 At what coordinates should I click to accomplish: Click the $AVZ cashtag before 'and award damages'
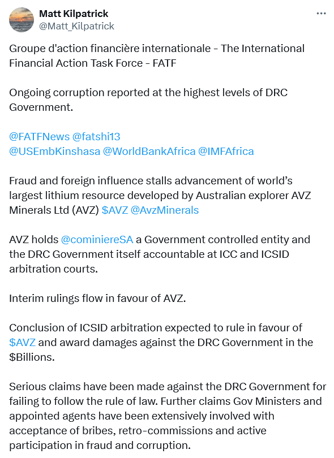[22, 342]
